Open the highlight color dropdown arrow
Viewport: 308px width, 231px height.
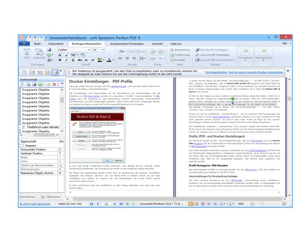coord(104,60)
